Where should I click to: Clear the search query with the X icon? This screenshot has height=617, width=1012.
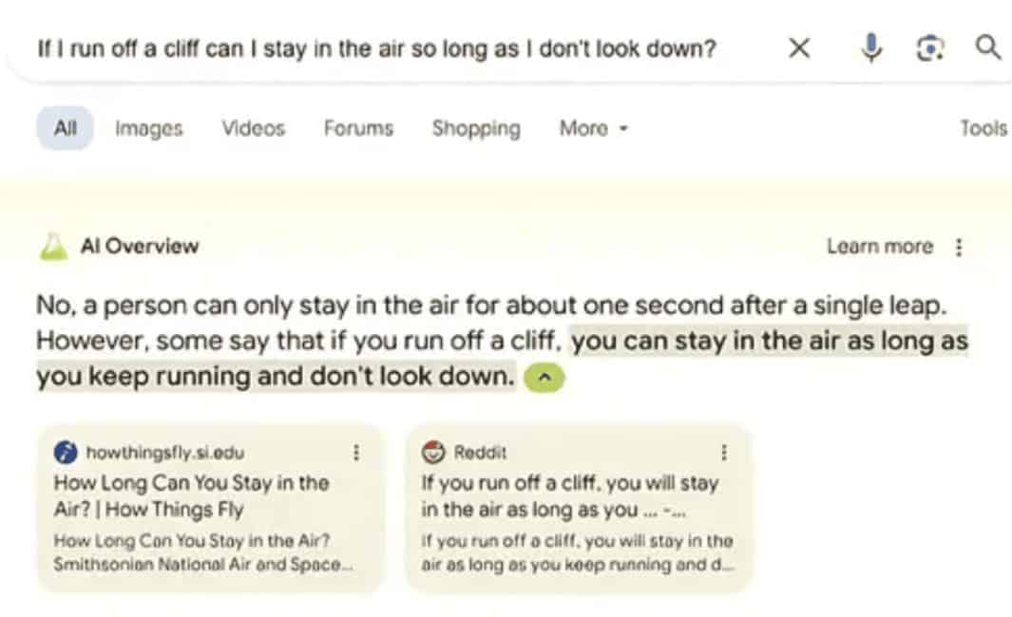tap(799, 47)
